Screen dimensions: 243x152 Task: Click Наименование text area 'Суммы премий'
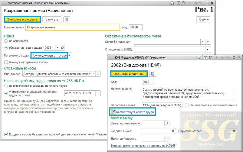pos(188,93)
